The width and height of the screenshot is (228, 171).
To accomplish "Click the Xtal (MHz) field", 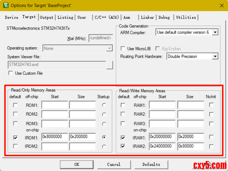I will pos(101,38).
